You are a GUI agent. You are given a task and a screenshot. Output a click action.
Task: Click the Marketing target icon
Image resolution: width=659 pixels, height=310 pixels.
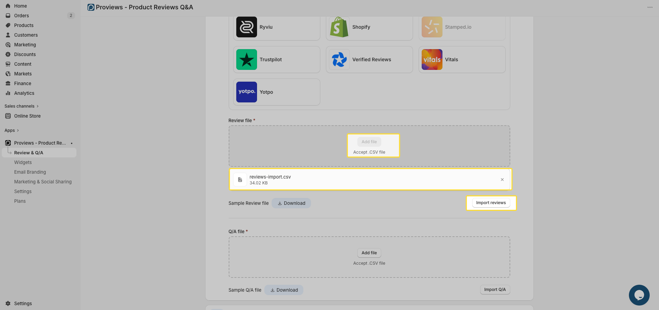8,45
